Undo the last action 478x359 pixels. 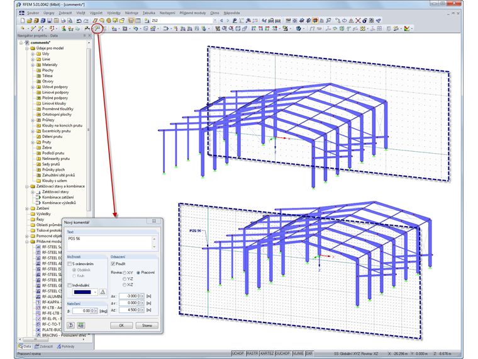[x=79, y=20]
